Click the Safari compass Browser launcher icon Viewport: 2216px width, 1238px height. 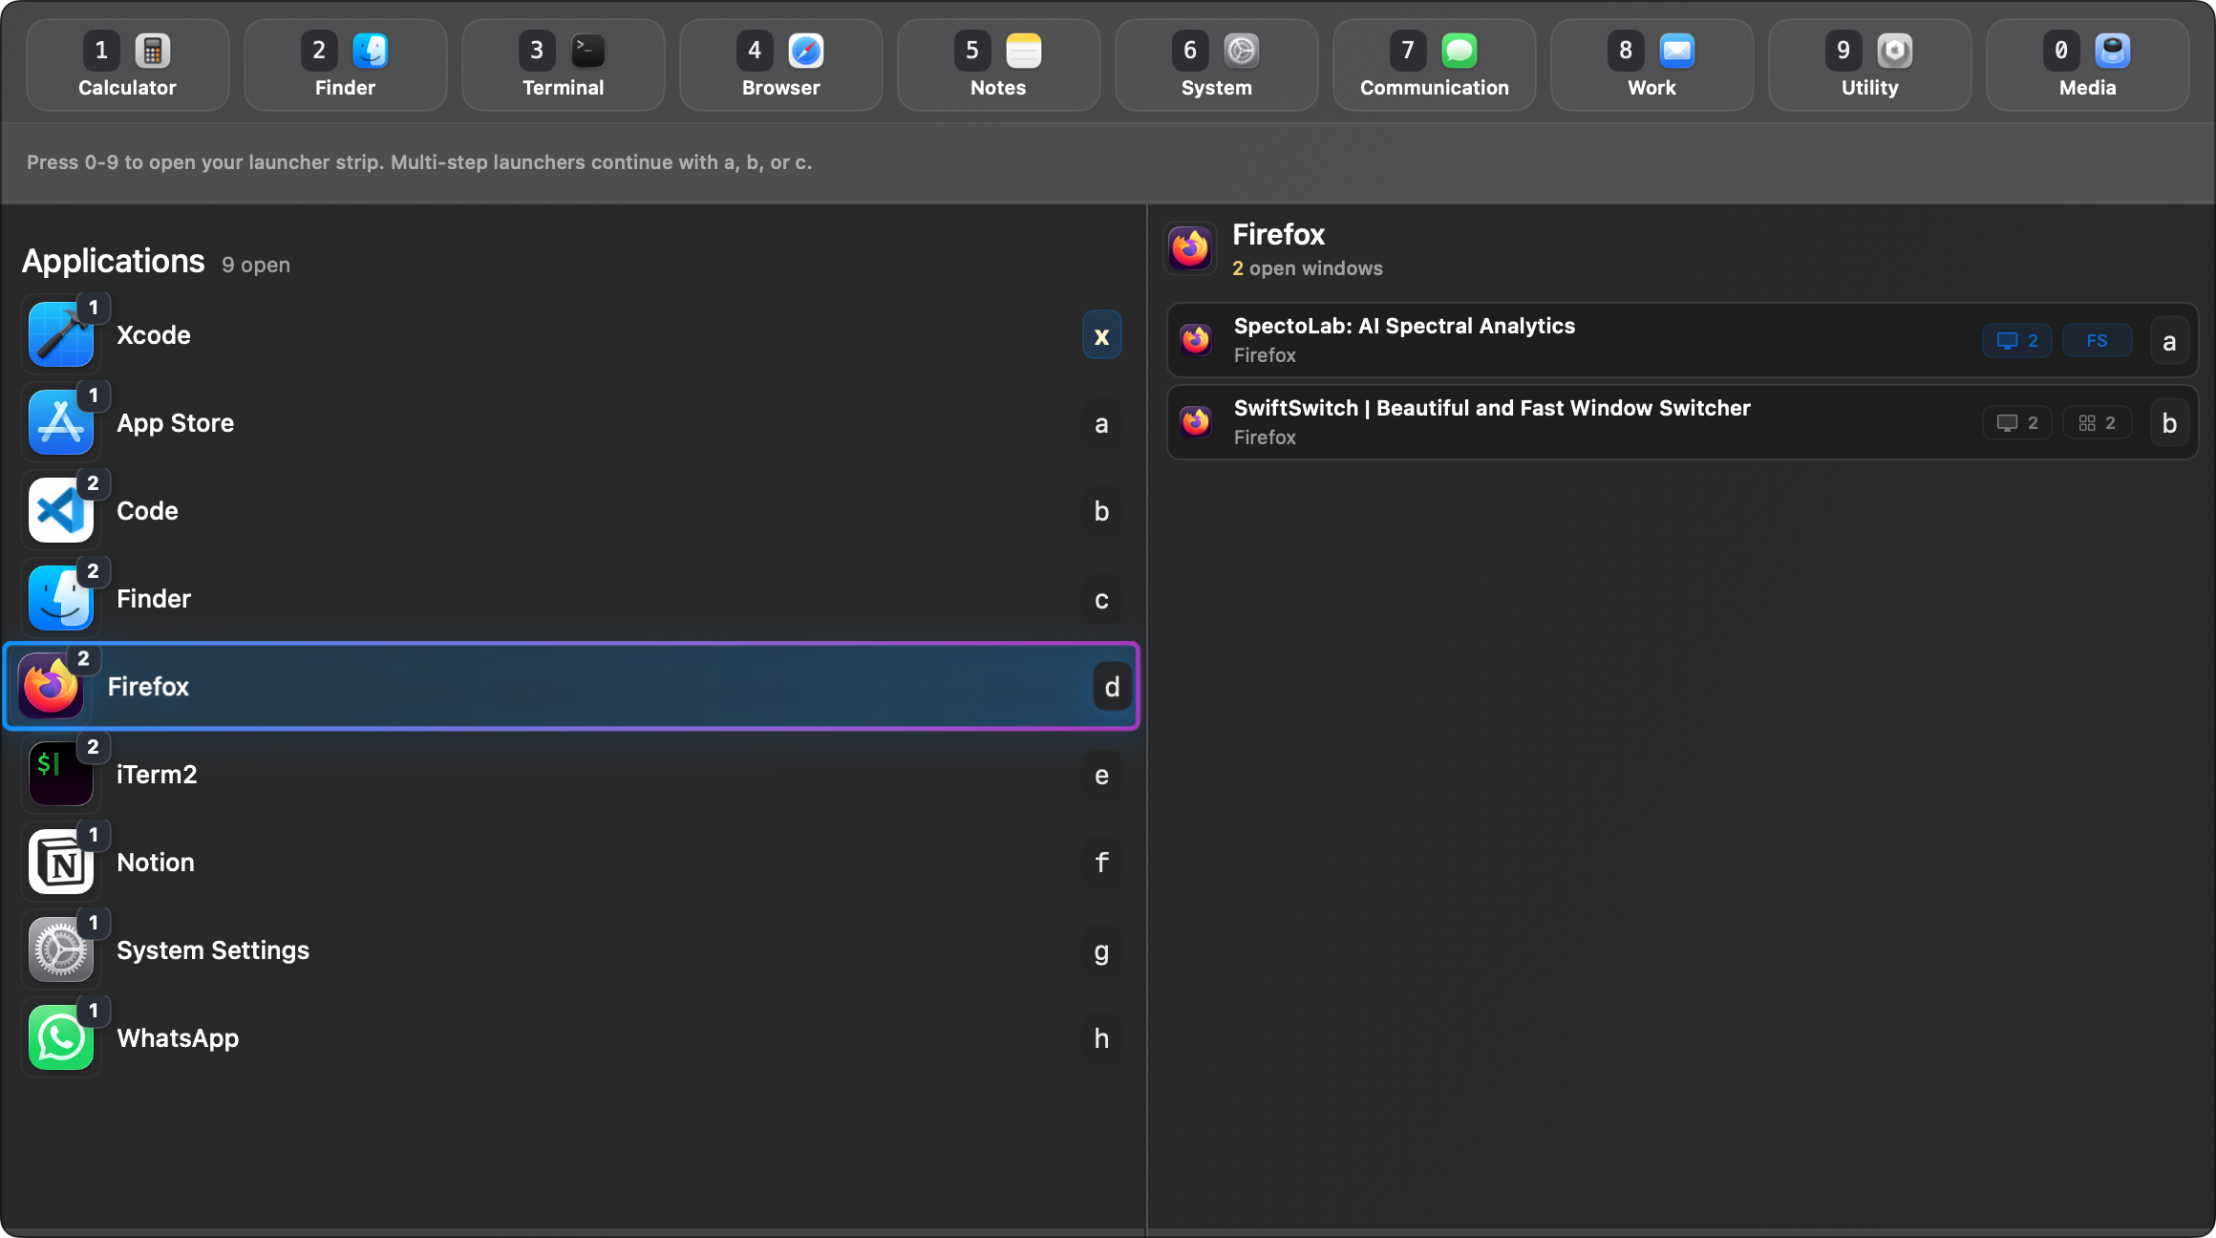coord(806,51)
